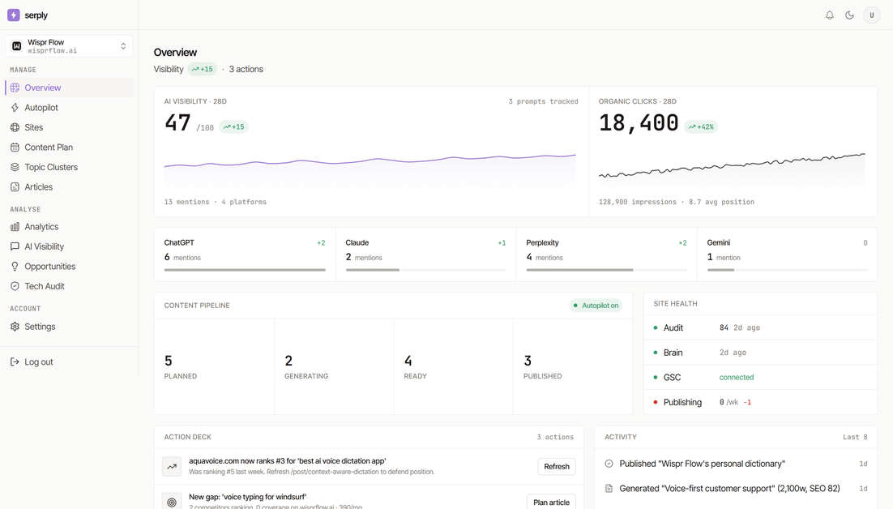The width and height of the screenshot is (893, 509).
Task: Click the Log out link text
Action: 39,362
